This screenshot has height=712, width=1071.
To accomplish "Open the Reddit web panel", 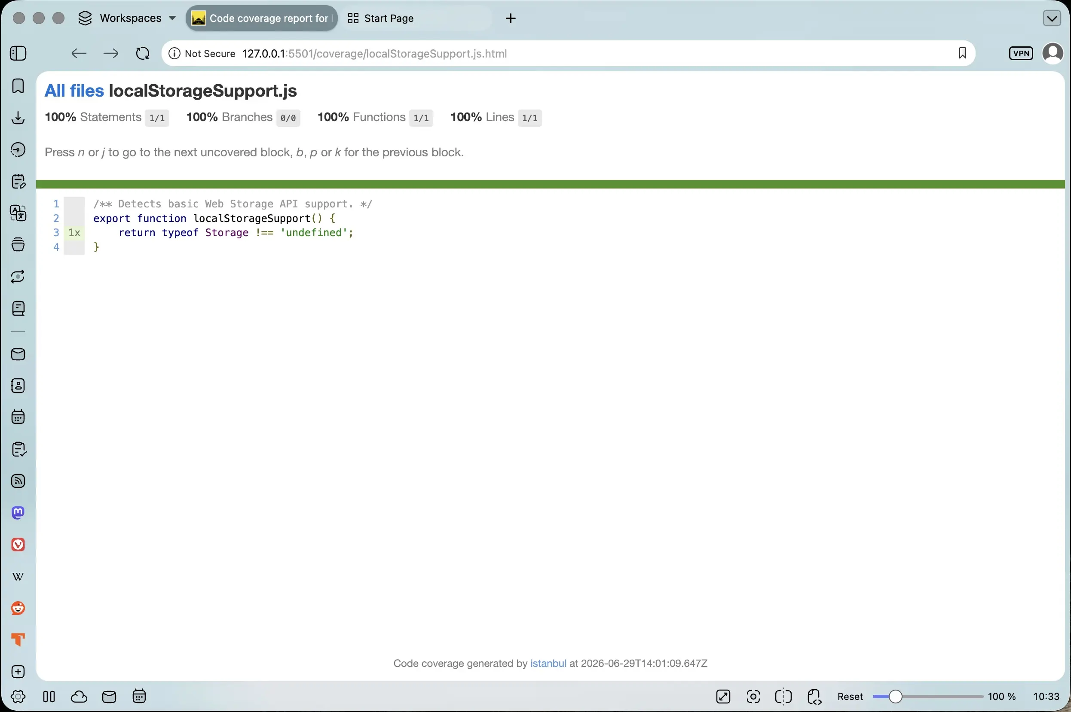I will [18, 608].
